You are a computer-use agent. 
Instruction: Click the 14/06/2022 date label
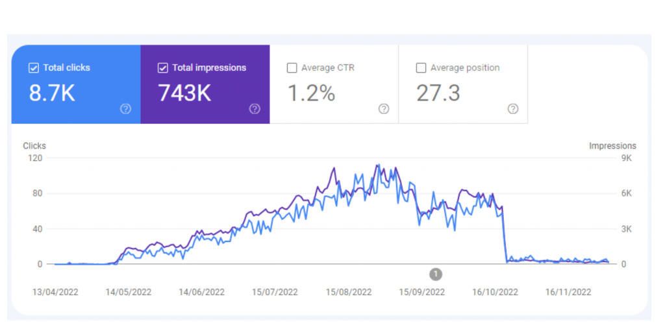coord(202,292)
